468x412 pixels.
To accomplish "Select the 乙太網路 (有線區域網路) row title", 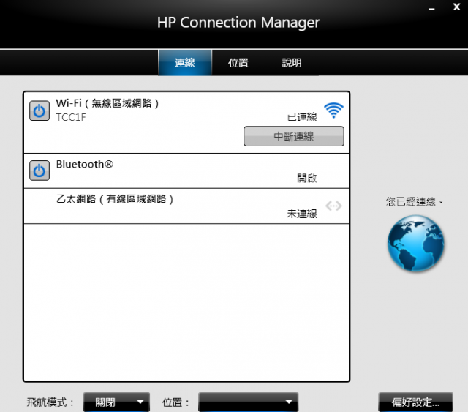I will pyautogui.click(x=115, y=199).
